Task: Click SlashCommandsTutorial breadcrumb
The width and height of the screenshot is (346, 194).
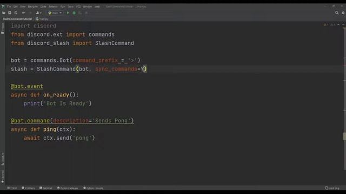Action: click(17, 19)
